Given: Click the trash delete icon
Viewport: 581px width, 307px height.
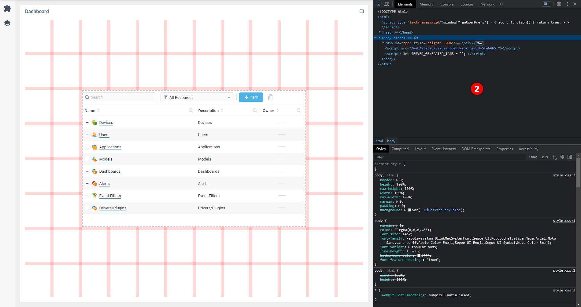Looking at the screenshot, I should pyautogui.click(x=270, y=97).
